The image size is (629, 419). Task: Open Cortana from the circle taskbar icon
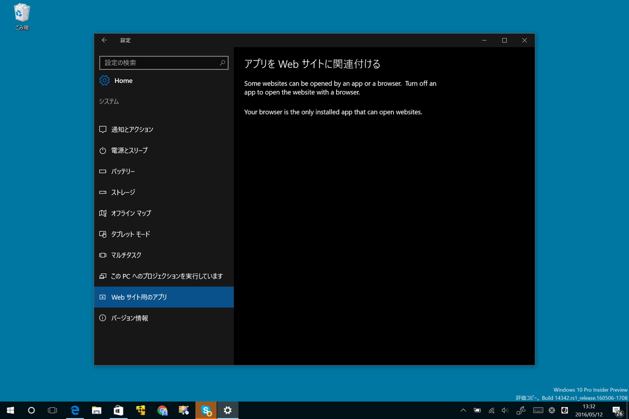coord(31,410)
